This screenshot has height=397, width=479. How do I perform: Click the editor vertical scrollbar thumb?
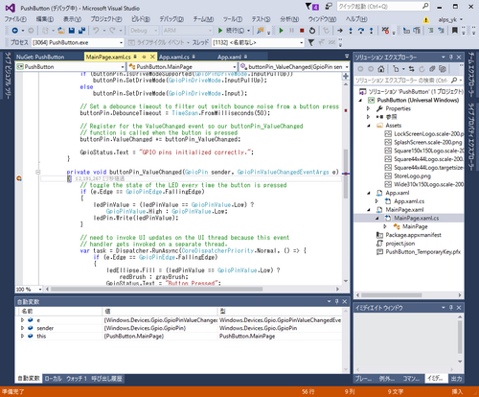click(x=346, y=175)
